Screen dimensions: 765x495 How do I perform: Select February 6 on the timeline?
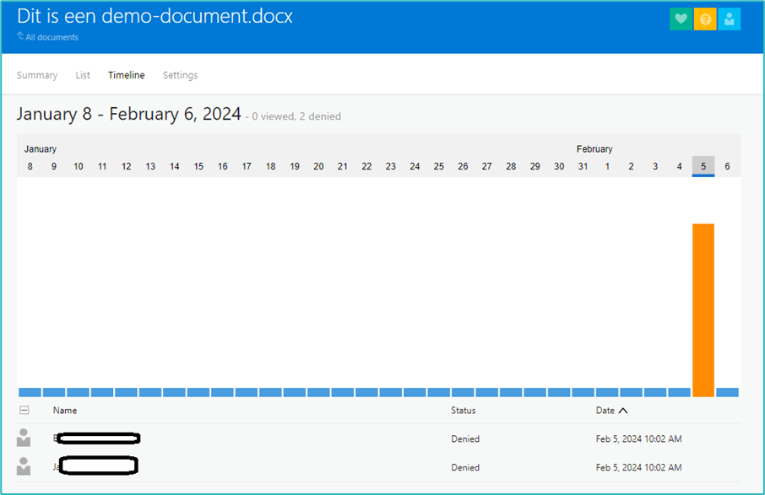[727, 166]
